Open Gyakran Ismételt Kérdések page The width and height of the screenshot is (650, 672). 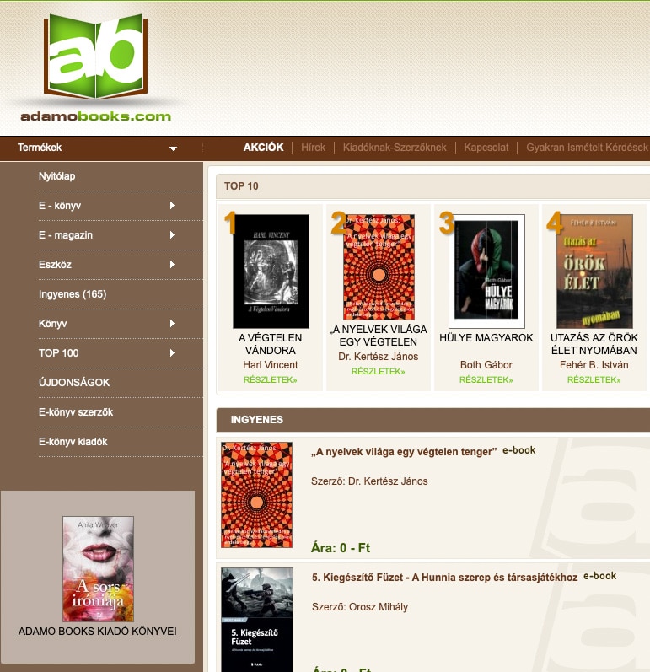tap(587, 148)
